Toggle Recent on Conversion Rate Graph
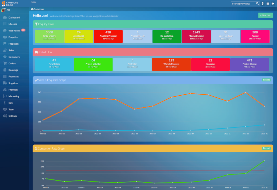The width and height of the screenshot is (277, 190). pyautogui.click(x=266, y=148)
